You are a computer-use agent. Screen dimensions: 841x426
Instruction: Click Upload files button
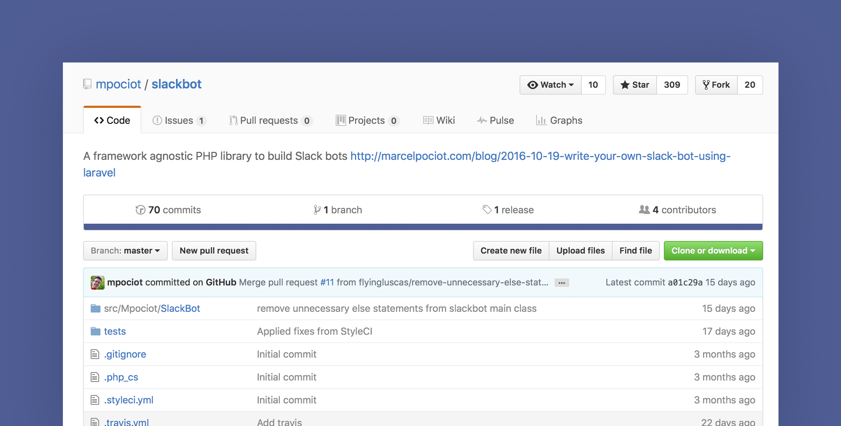point(580,251)
